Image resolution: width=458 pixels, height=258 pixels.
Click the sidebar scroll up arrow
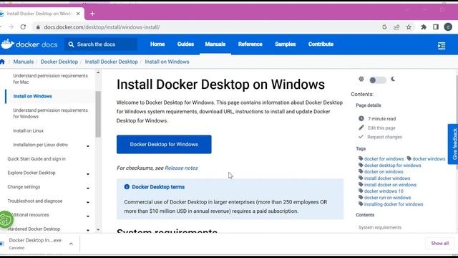coord(98,72)
